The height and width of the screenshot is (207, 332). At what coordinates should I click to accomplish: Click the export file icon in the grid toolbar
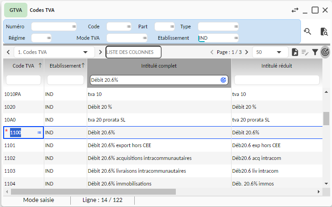pos(295,52)
